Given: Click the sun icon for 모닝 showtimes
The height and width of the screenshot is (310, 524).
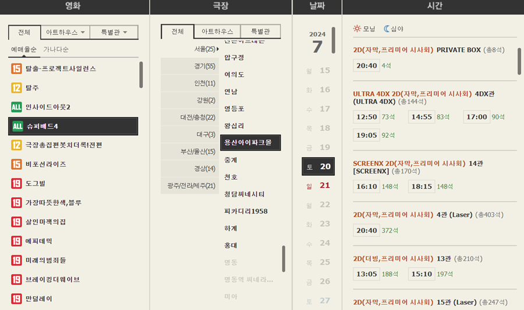Looking at the screenshot, I should point(357,28).
